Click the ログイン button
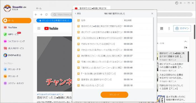 (x=182, y=28)
